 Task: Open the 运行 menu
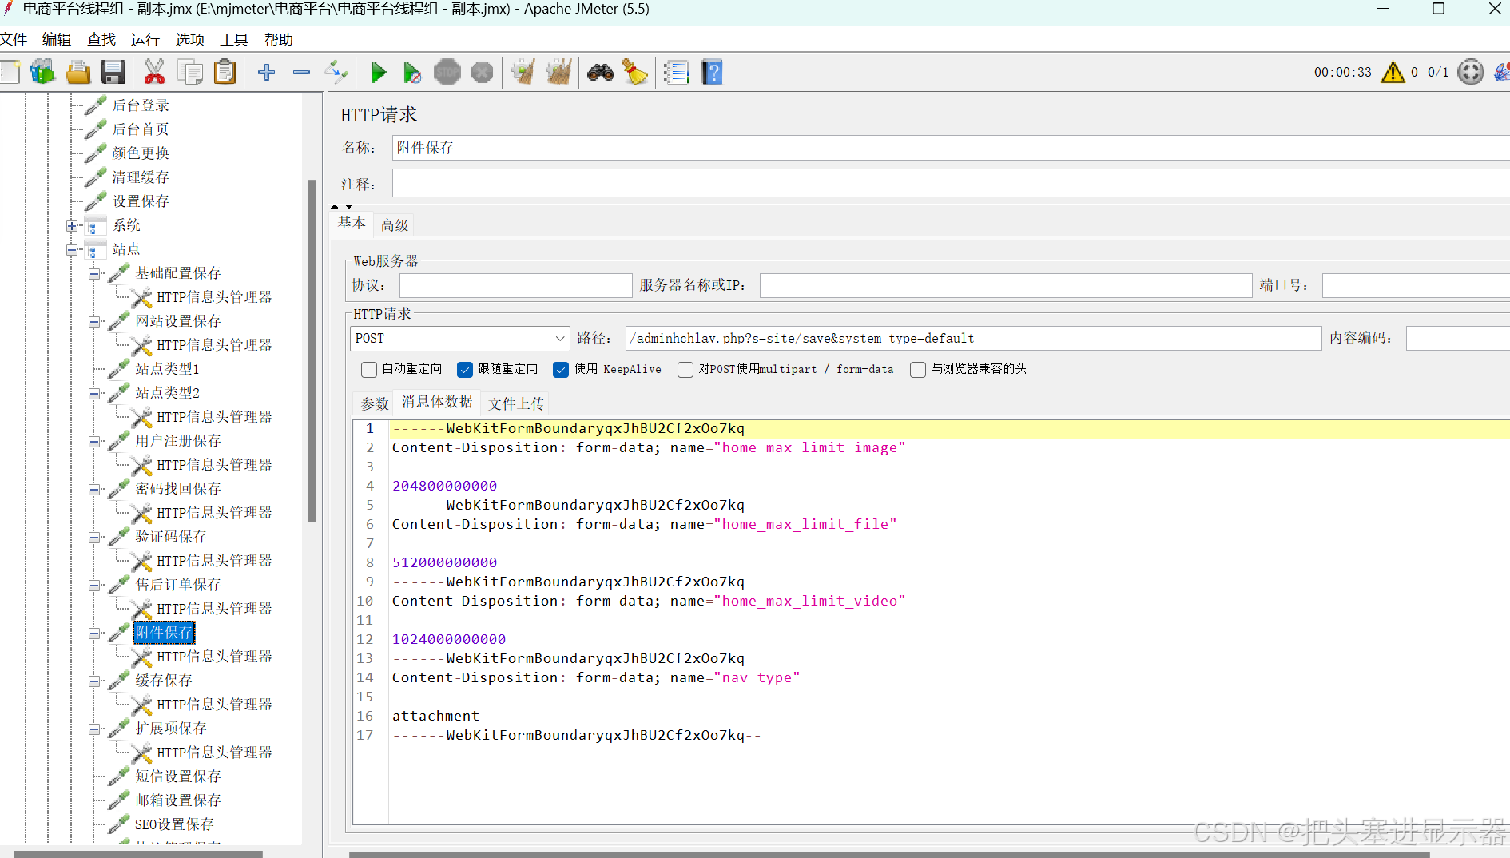click(x=145, y=39)
